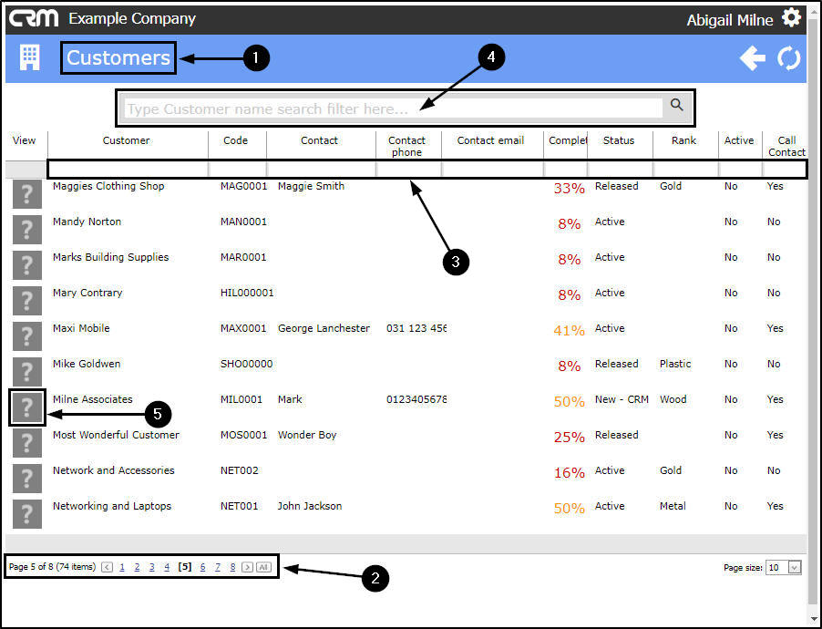The height and width of the screenshot is (629, 822).
Task: Go to page 7
Action: (x=218, y=567)
